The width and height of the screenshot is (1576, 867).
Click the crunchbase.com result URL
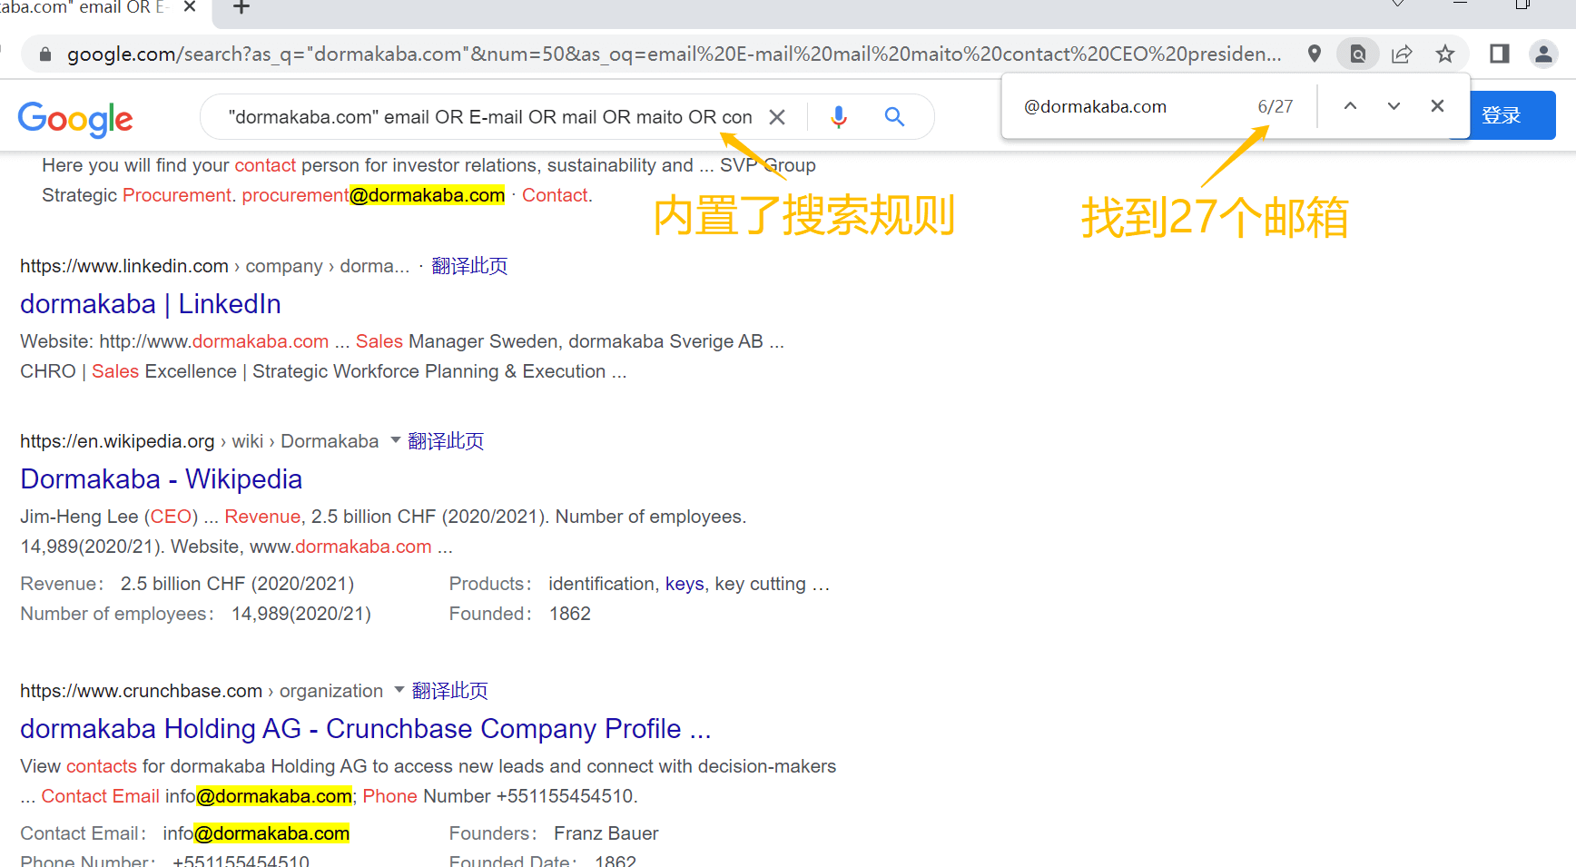[x=202, y=691]
